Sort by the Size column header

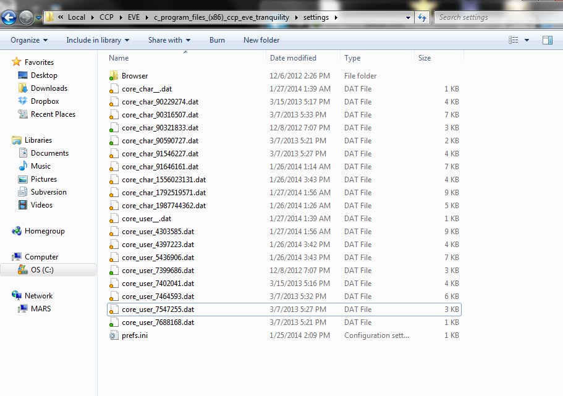pos(439,58)
